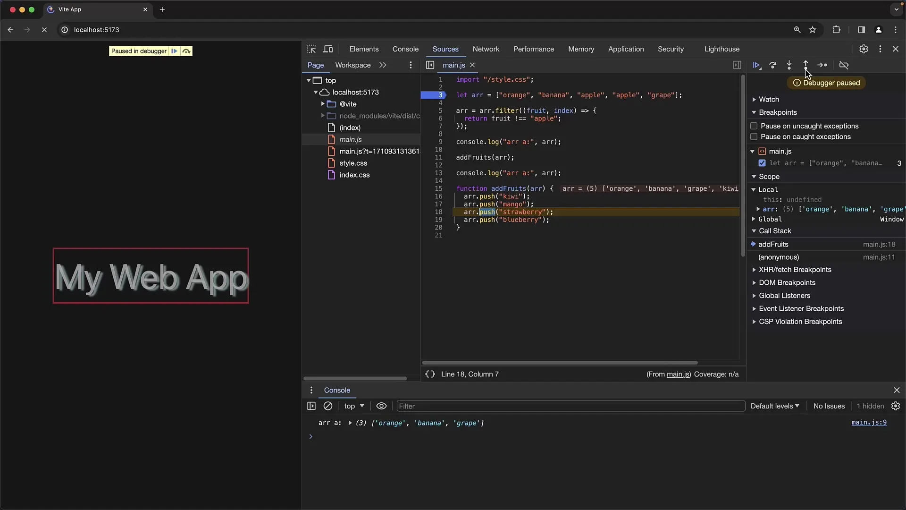Open the console context top dropdown
The image size is (906, 510).
click(354, 406)
